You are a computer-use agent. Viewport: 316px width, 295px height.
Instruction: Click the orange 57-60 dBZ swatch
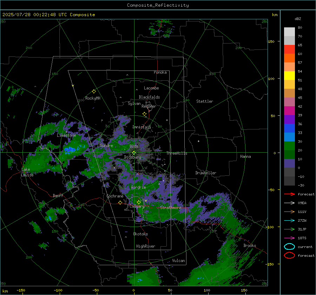289,58
